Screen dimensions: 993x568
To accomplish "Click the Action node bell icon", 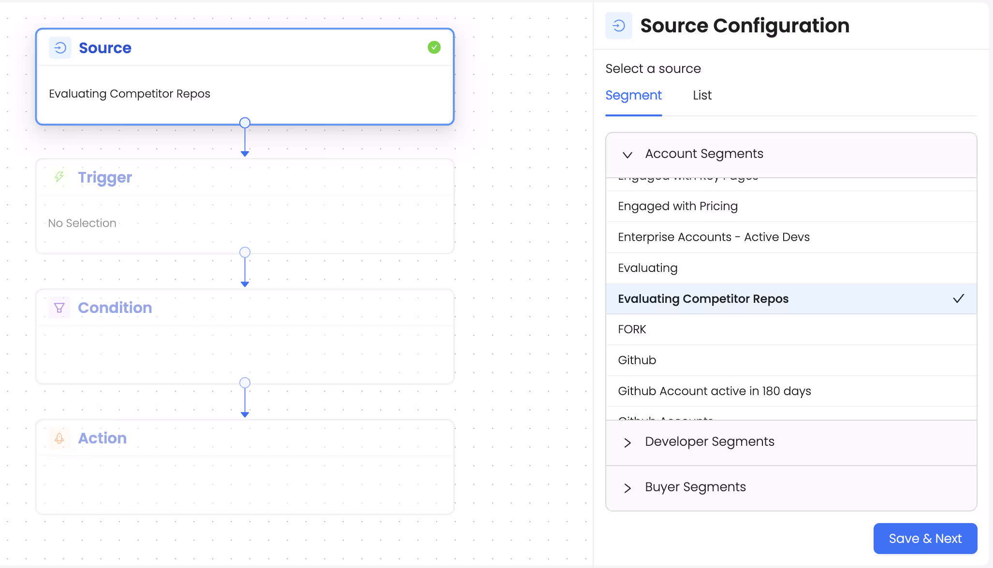I will pos(59,438).
